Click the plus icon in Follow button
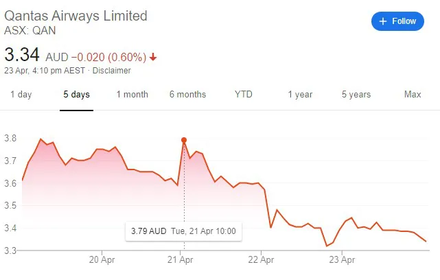This screenshot has width=440, height=280. pos(382,21)
